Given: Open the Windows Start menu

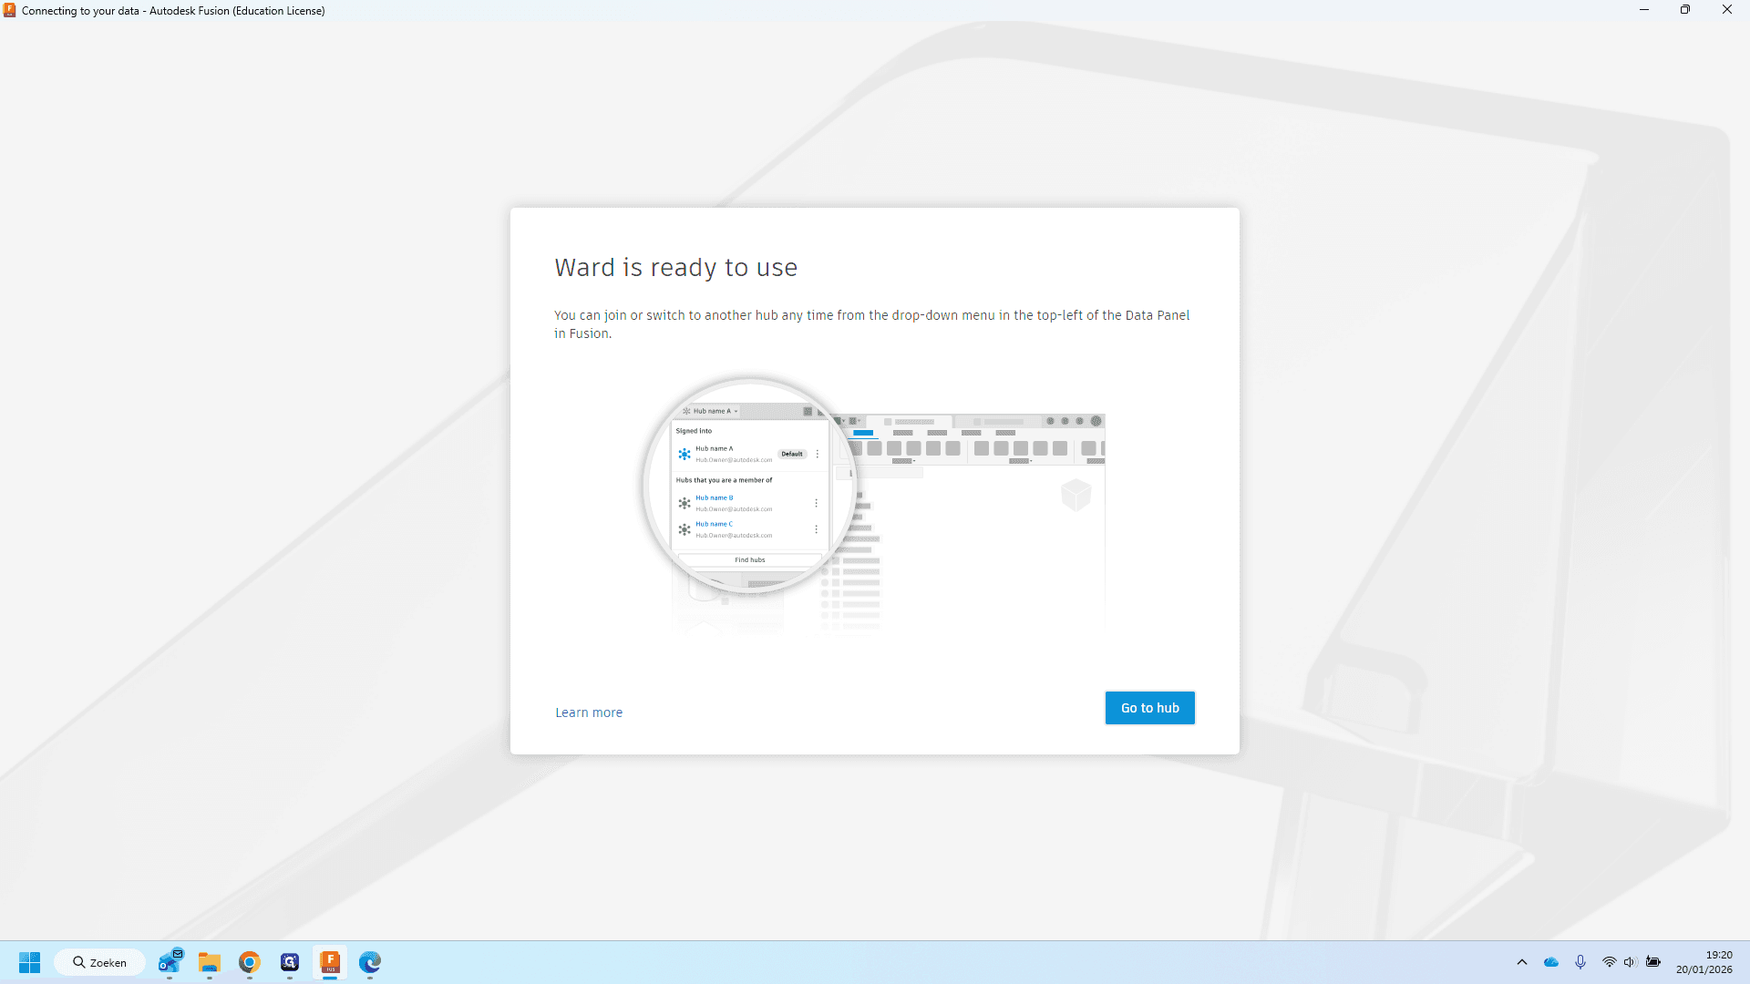Looking at the screenshot, I should [29, 962].
